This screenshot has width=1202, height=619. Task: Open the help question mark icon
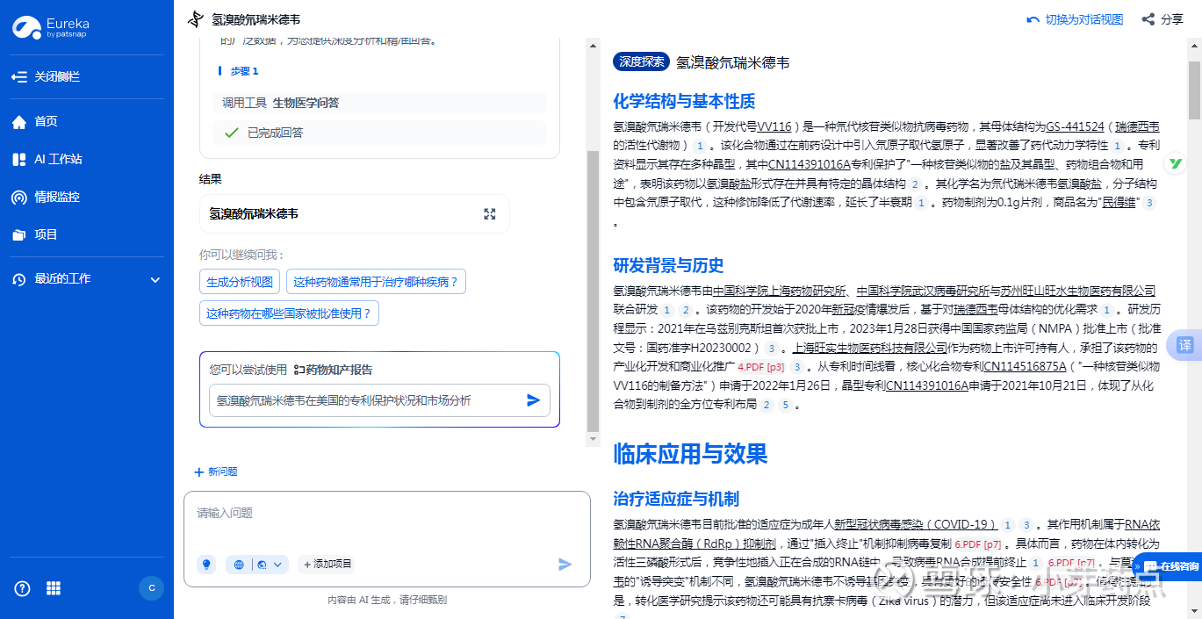point(22,588)
